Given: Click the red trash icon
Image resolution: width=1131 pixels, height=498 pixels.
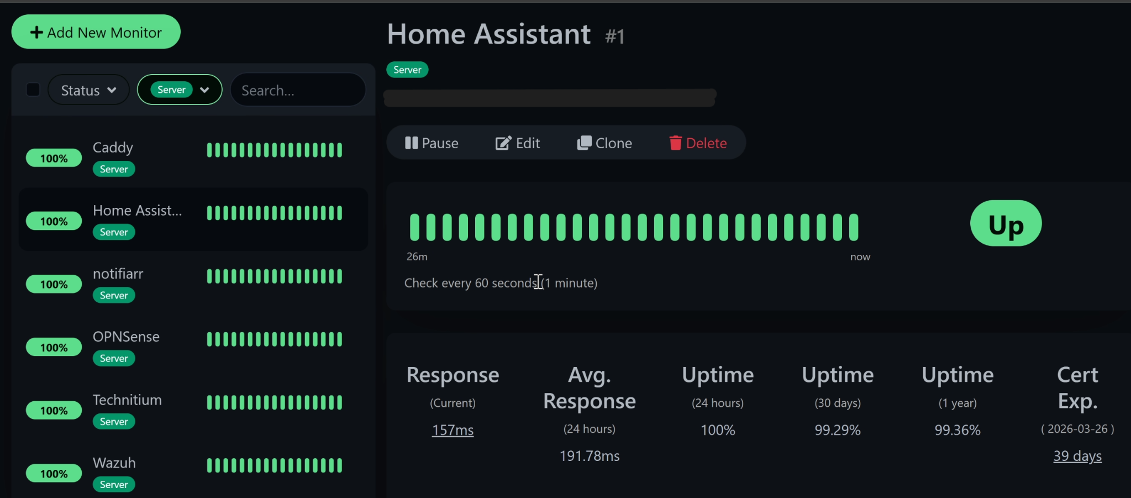Looking at the screenshot, I should [675, 143].
